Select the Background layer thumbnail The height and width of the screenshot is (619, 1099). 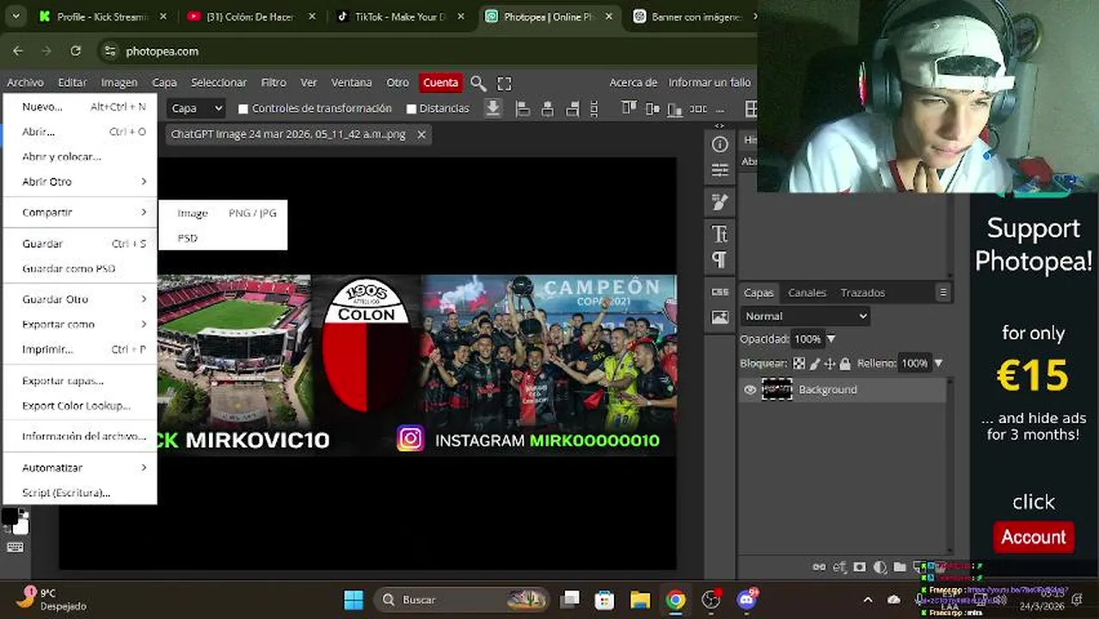click(777, 389)
